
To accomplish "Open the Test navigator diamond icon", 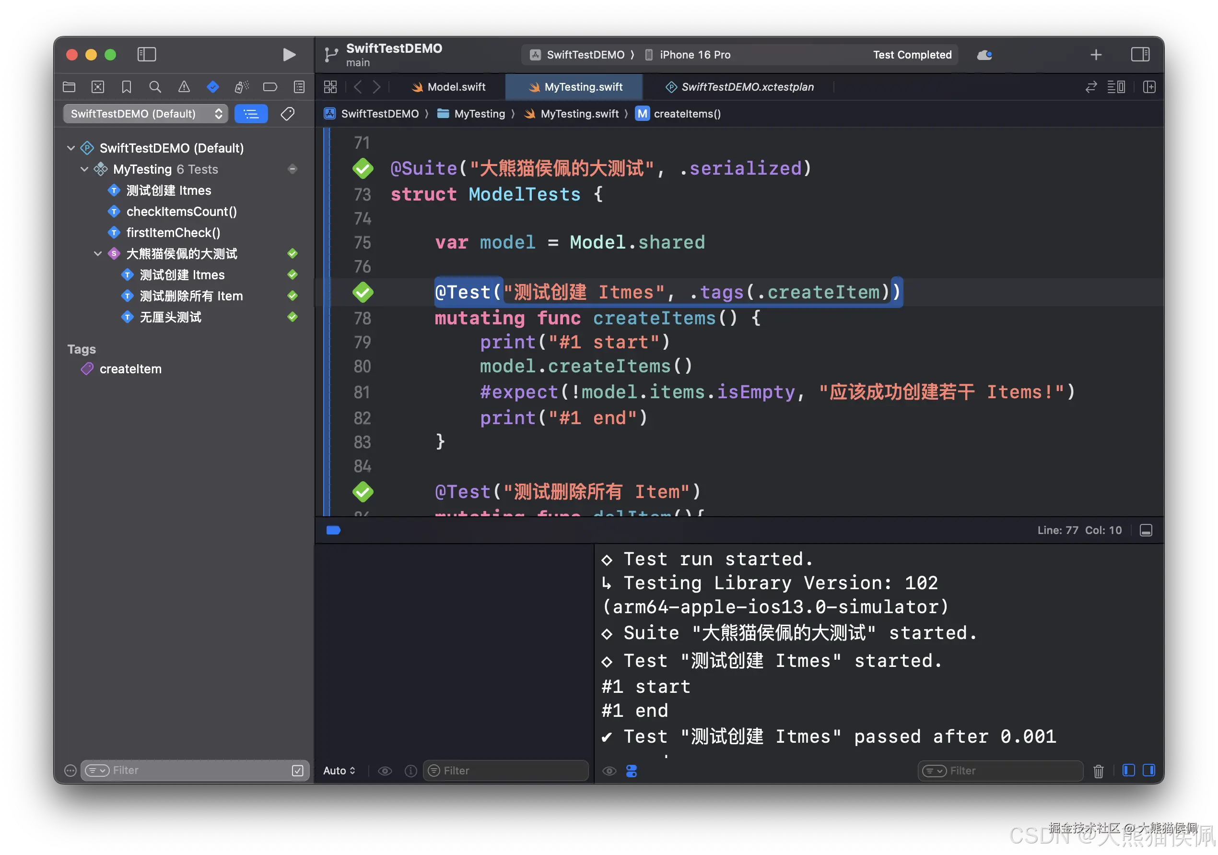I will click(213, 86).
